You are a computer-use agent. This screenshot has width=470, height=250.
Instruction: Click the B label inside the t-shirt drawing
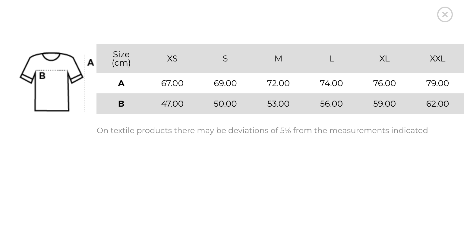(x=42, y=76)
